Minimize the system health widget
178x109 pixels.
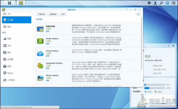coord(164,45)
